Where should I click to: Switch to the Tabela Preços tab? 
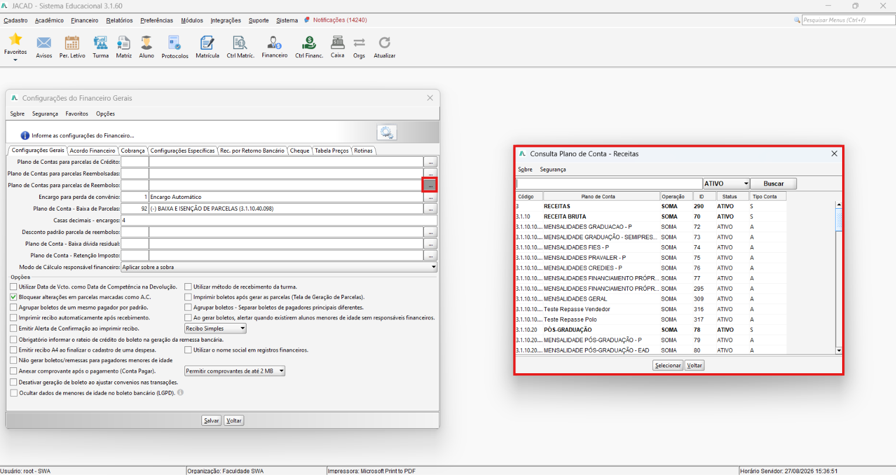(x=331, y=151)
